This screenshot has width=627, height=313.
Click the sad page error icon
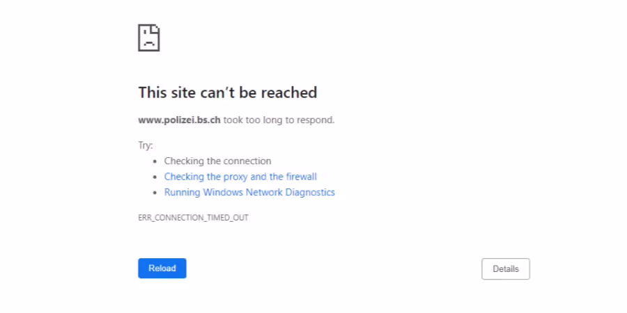149,38
